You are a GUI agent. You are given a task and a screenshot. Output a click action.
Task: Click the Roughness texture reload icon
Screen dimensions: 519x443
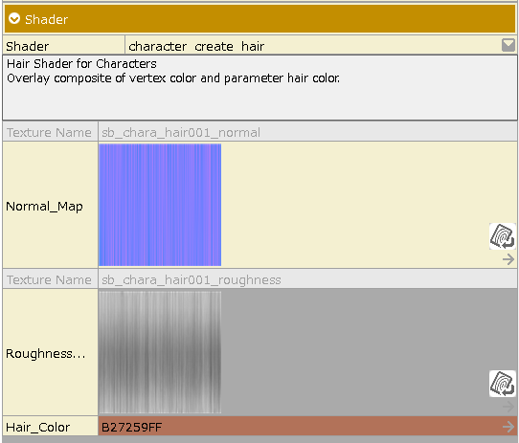pos(502,384)
